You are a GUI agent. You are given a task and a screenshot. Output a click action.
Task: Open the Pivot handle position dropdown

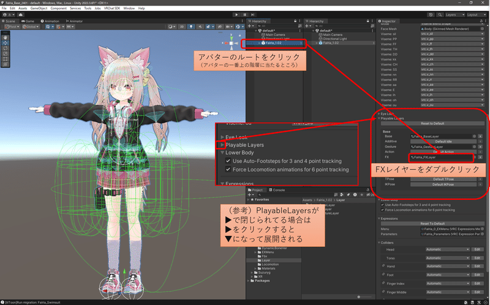(12, 27)
